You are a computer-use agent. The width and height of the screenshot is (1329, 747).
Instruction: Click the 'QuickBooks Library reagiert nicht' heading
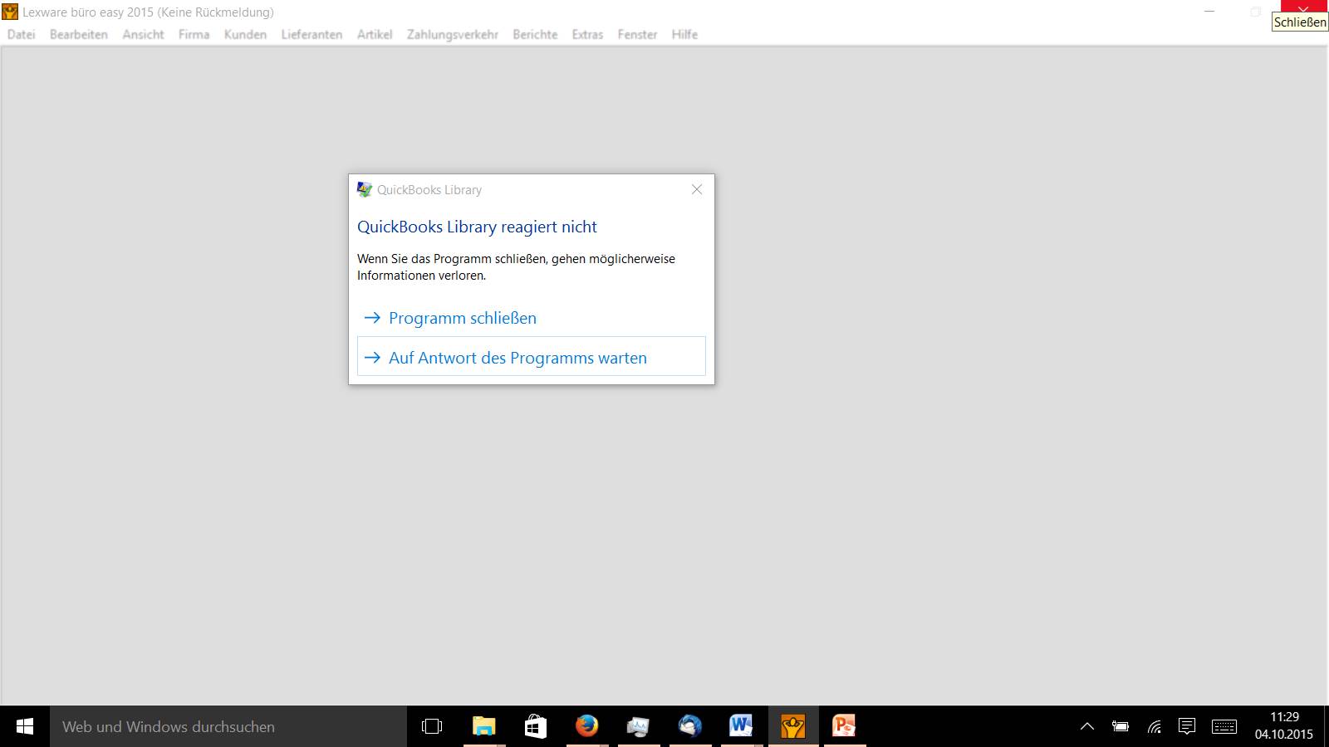(x=477, y=227)
